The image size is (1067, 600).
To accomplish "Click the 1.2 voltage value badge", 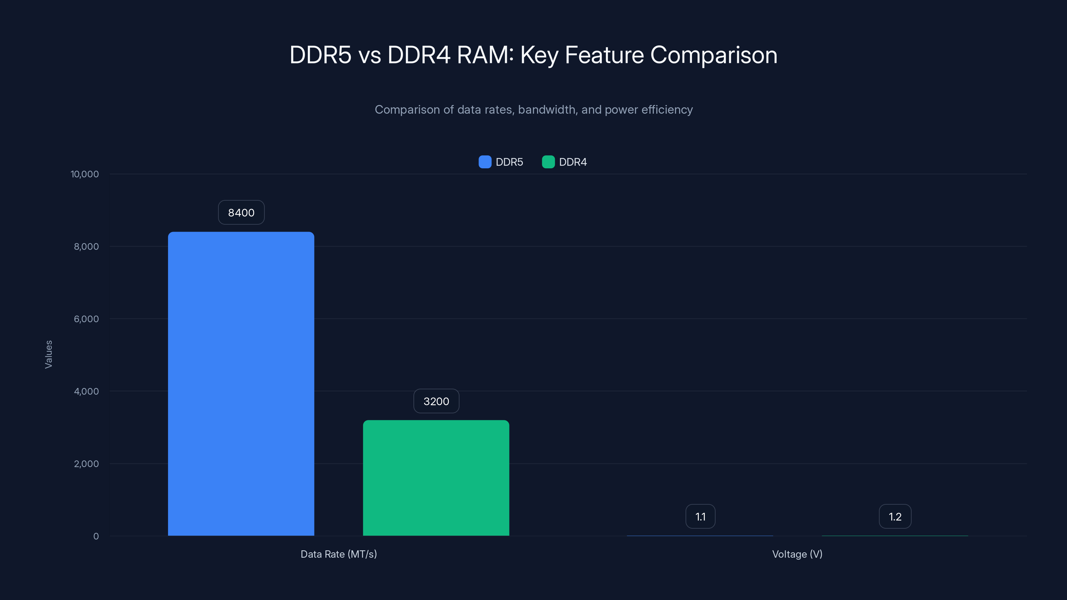I will click(895, 516).
